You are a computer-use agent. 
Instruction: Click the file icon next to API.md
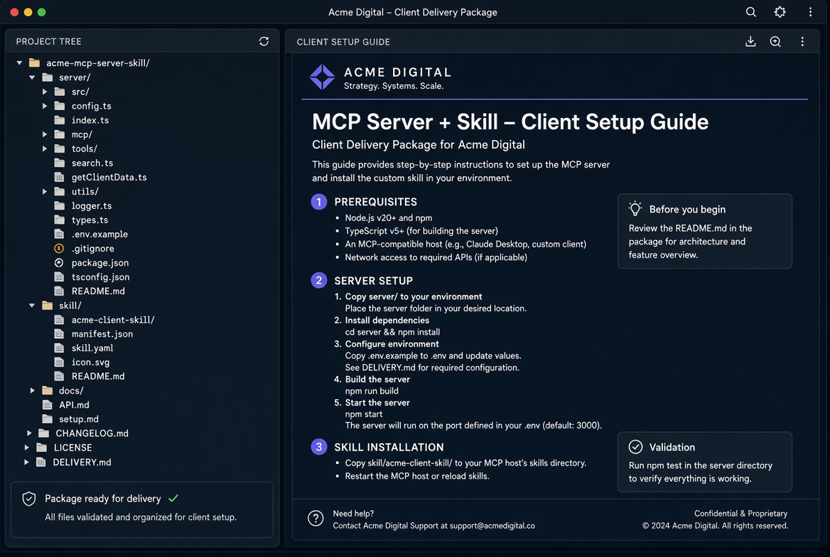[47, 405]
